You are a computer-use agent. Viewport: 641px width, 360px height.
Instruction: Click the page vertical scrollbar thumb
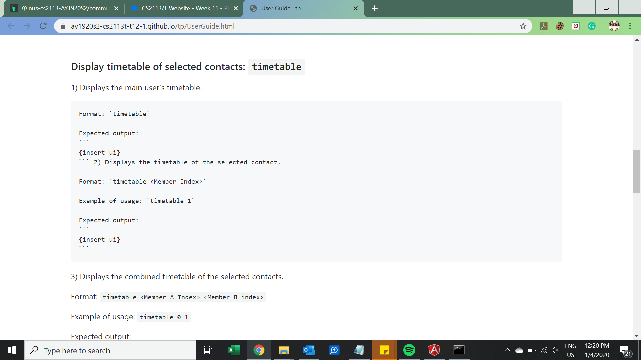[x=637, y=172]
